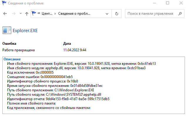Close the "Сведения о проблеме" window

click(x=181, y=3)
